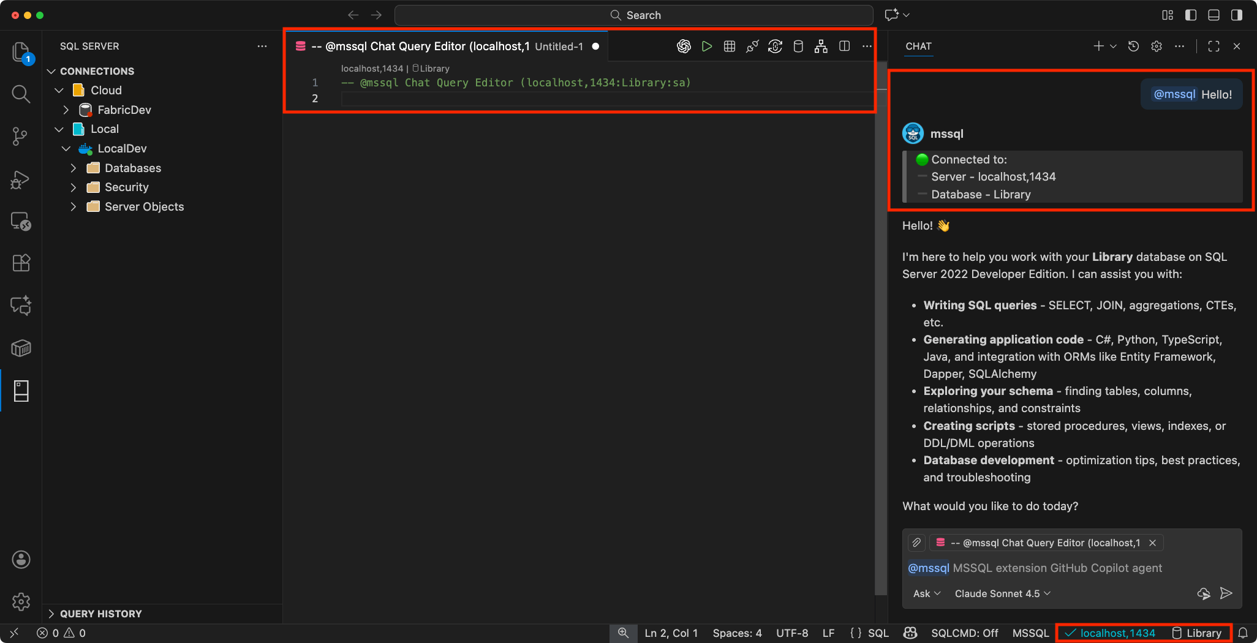The height and width of the screenshot is (643, 1257).
Task: Open chat history clock icon
Action: (1133, 47)
